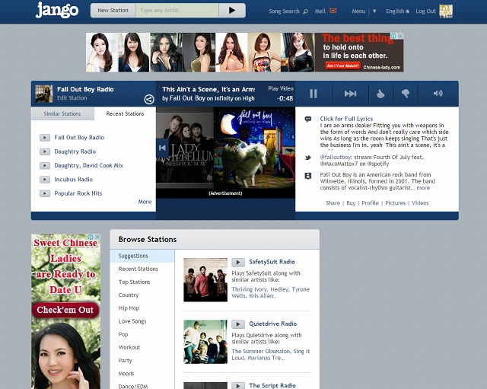Click the previous album arrow icon
The height and width of the screenshot is (389, 487).
(162, 148)
